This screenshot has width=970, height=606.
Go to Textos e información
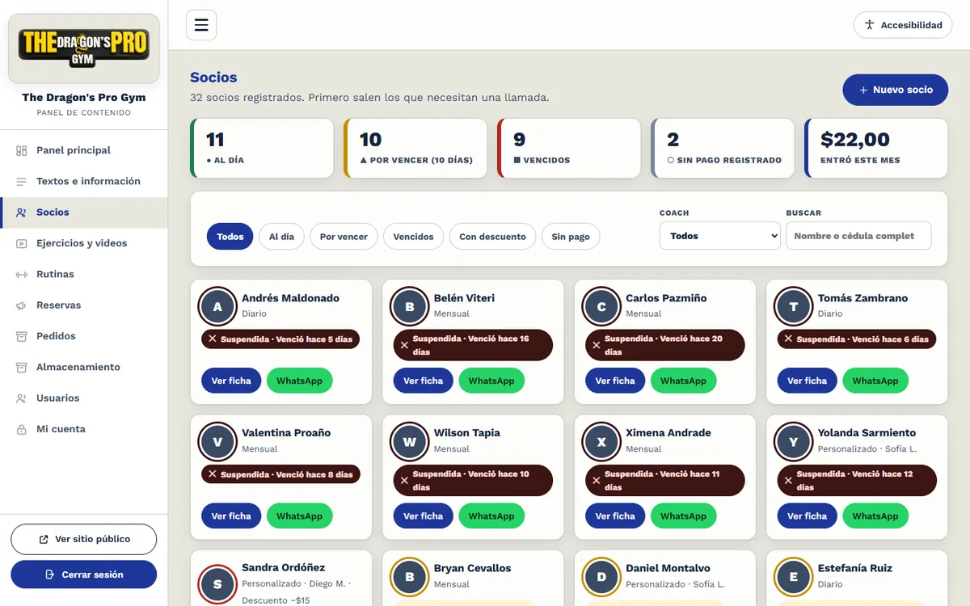84,181
